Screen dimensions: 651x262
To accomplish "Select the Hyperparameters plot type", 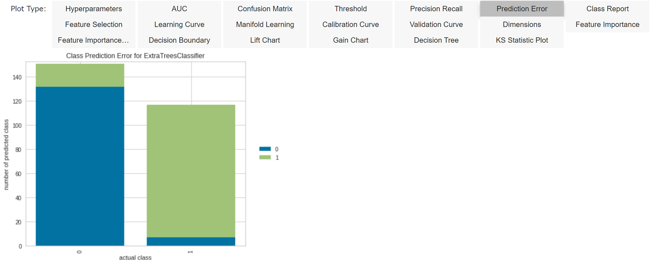I will 94,9.
